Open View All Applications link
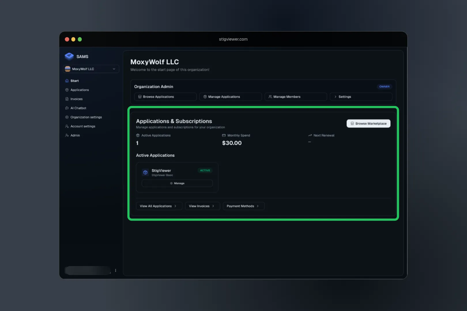 [159, 206]
